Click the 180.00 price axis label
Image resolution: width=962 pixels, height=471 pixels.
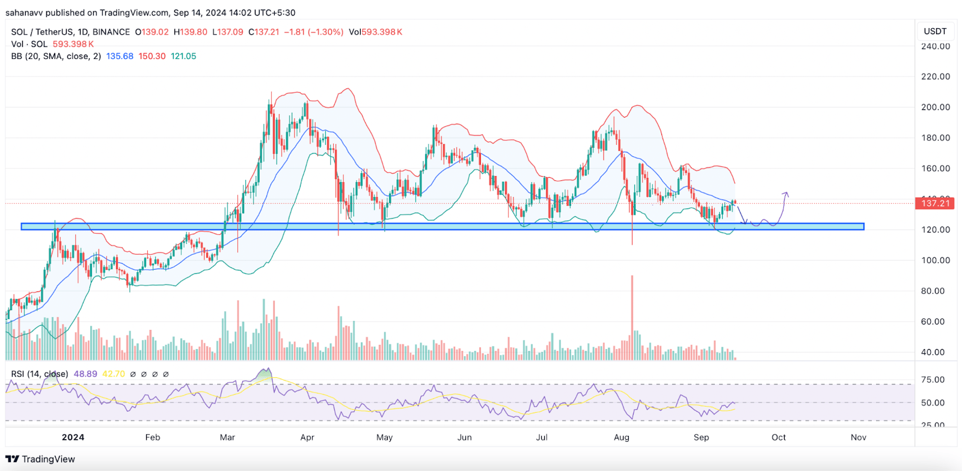click(x=936, y=138)
